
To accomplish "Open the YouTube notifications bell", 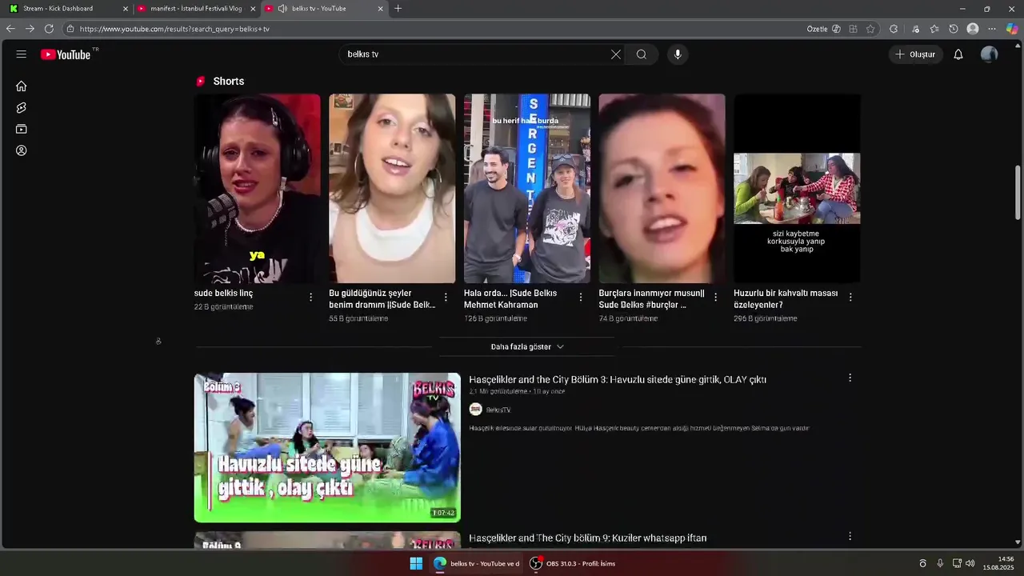I will [958, 54].
